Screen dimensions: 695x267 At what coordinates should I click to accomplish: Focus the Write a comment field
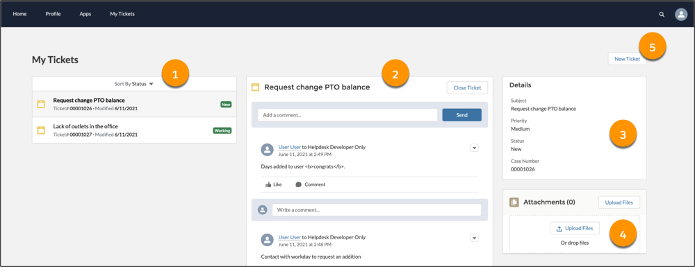tap(377, 210)
